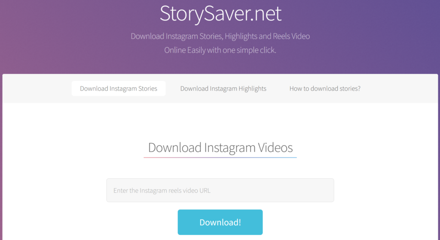Click the StorySaver.net site title
This screenshot has width=440, height=240.
point(220,13)
